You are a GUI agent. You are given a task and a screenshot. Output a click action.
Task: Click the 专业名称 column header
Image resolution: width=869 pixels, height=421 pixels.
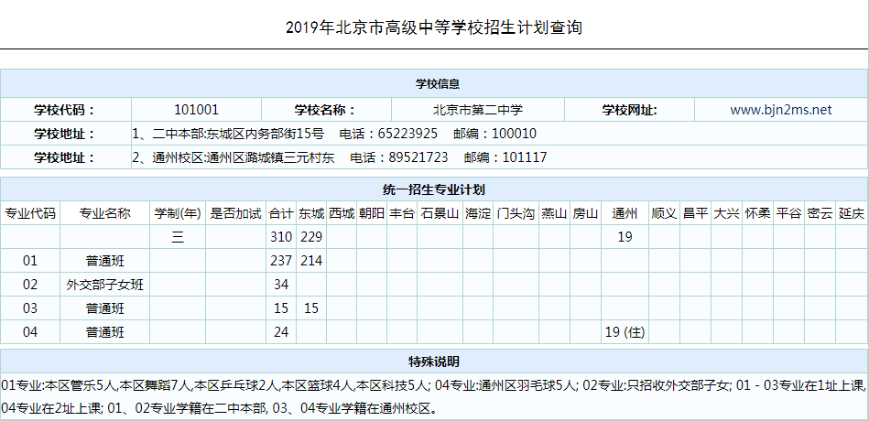pyautogui.click(x=104, y=213)
